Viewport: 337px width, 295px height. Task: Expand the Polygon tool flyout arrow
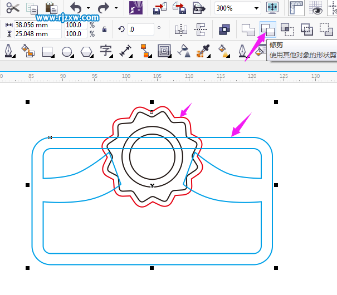click(92, 56)
